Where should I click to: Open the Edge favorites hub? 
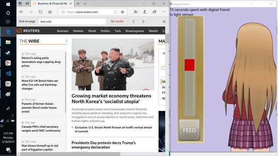point(136,12)
